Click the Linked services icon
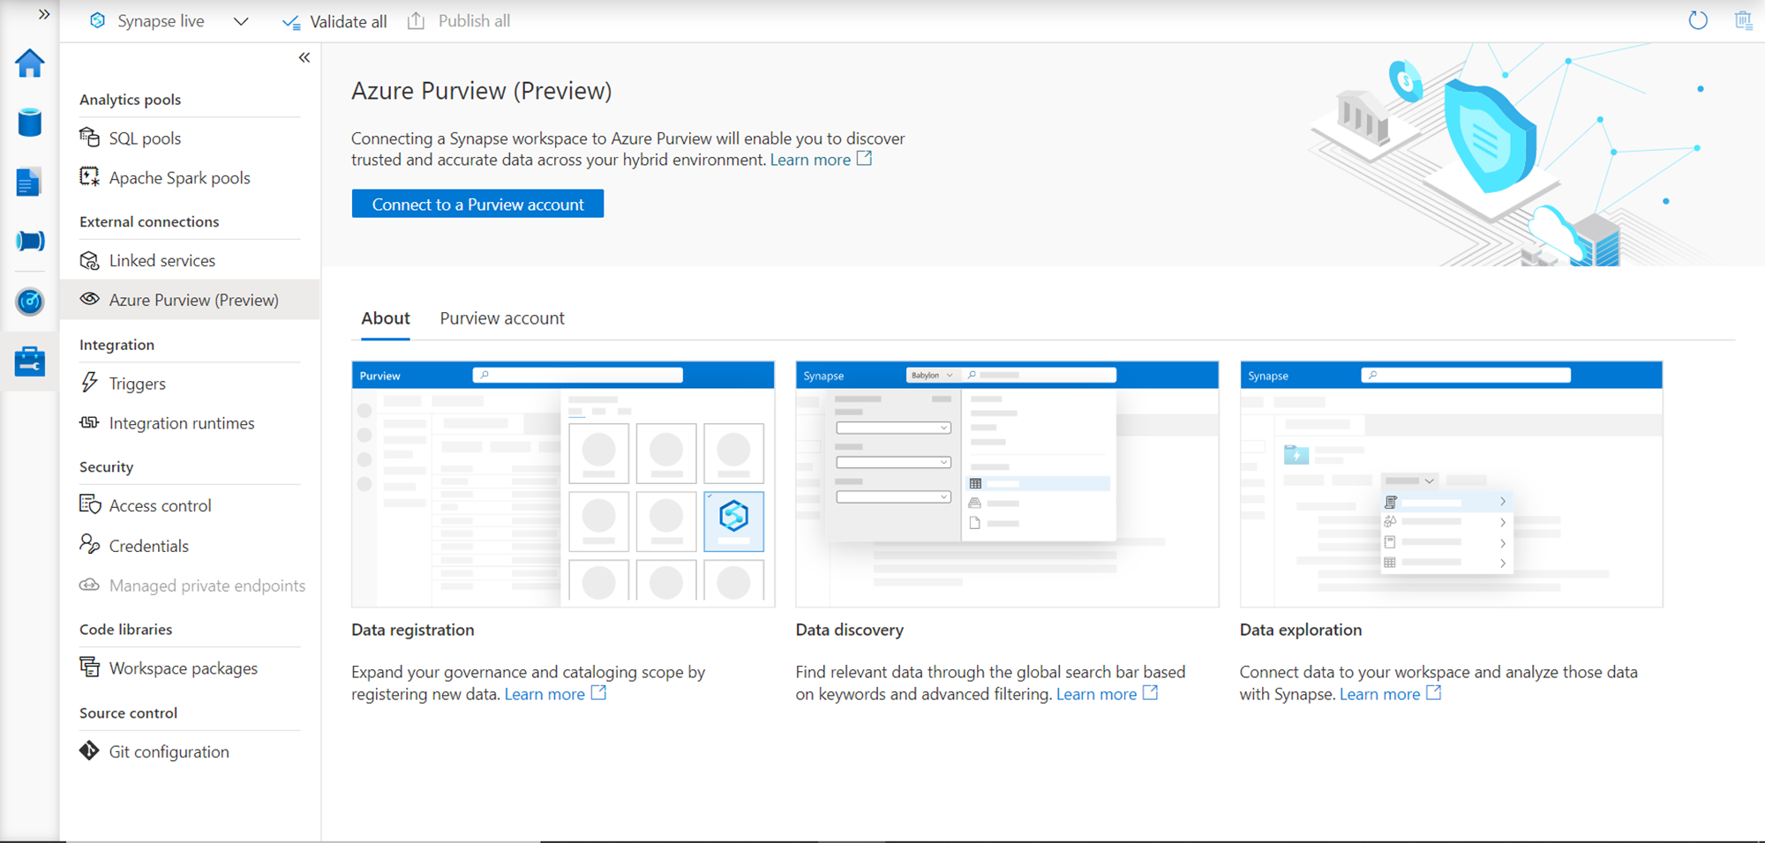1765x843 pixels. pyautogui.click(x=89, y=260)
